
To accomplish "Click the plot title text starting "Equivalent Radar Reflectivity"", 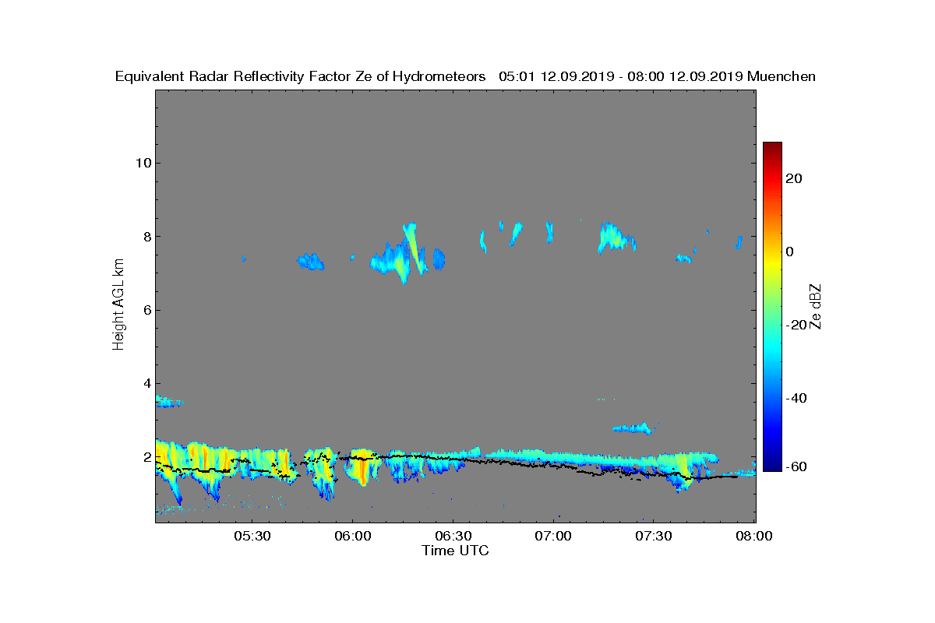I will click(465, 76).
